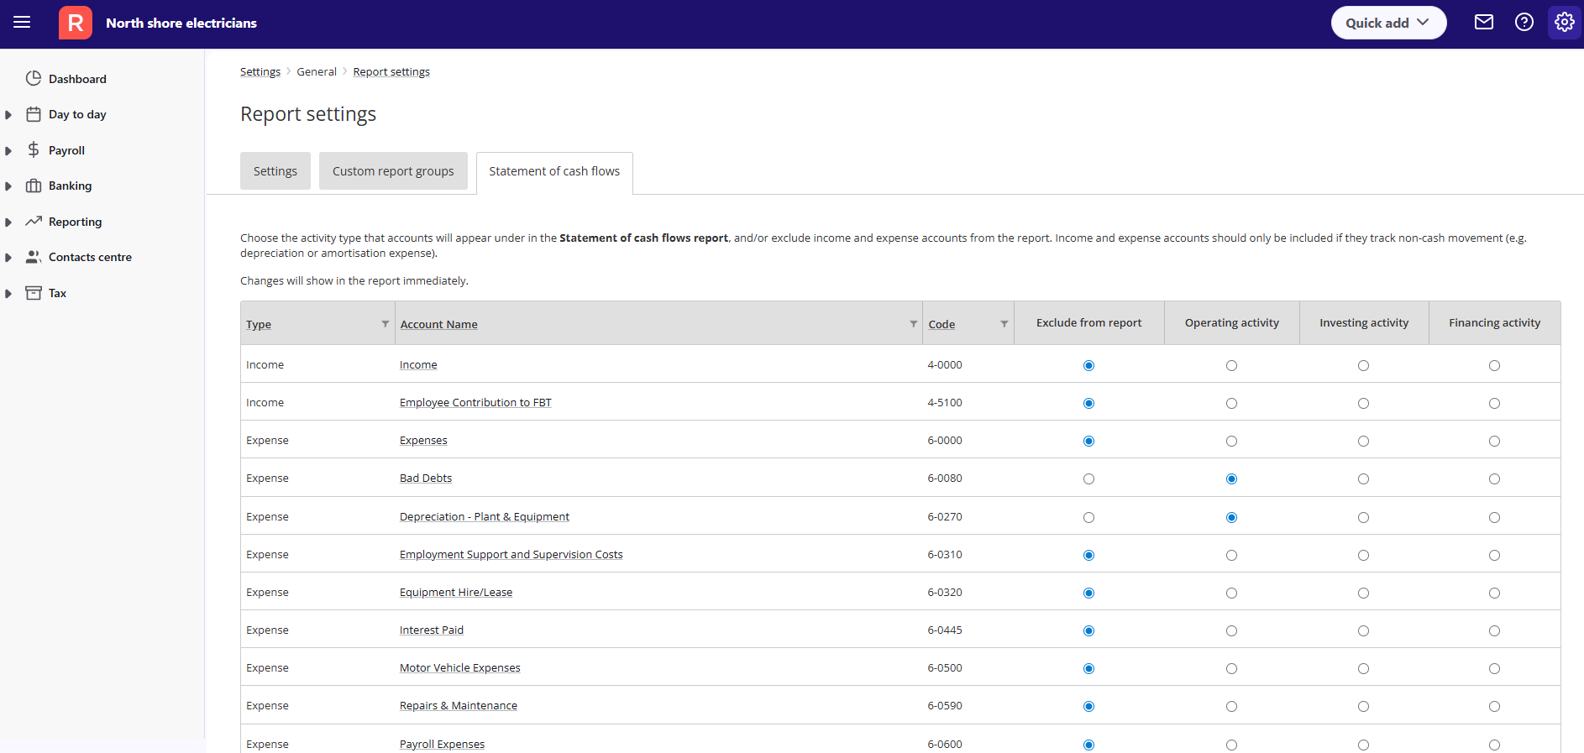Open the Motor Vehicle Expenses account link
The width and height of the screenshot is (1584, 753).
click(460, 667)
